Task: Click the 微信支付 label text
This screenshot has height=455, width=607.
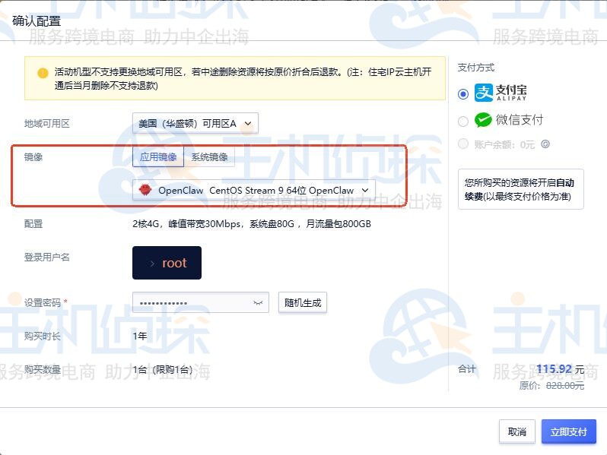Action: coord(520,120)
